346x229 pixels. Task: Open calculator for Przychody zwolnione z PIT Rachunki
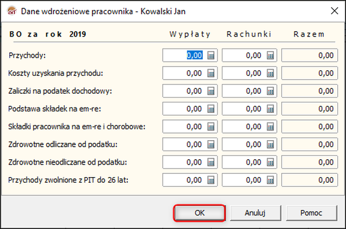[x=270, y=180]
